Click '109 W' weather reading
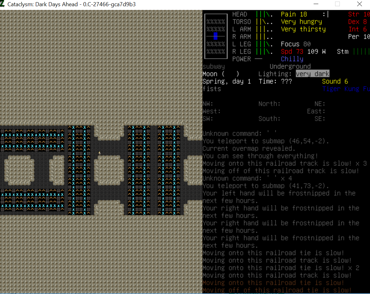The height and width of the screenshot is (294, 370). 316,51
